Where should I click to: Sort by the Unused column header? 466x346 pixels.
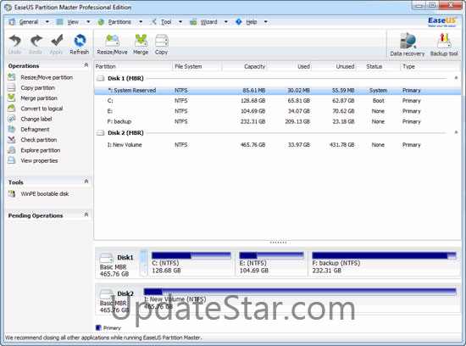334,67
